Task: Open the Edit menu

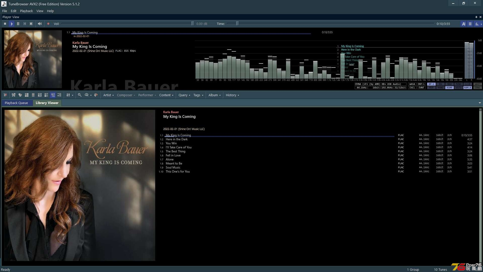Action: tap(14, 11)
